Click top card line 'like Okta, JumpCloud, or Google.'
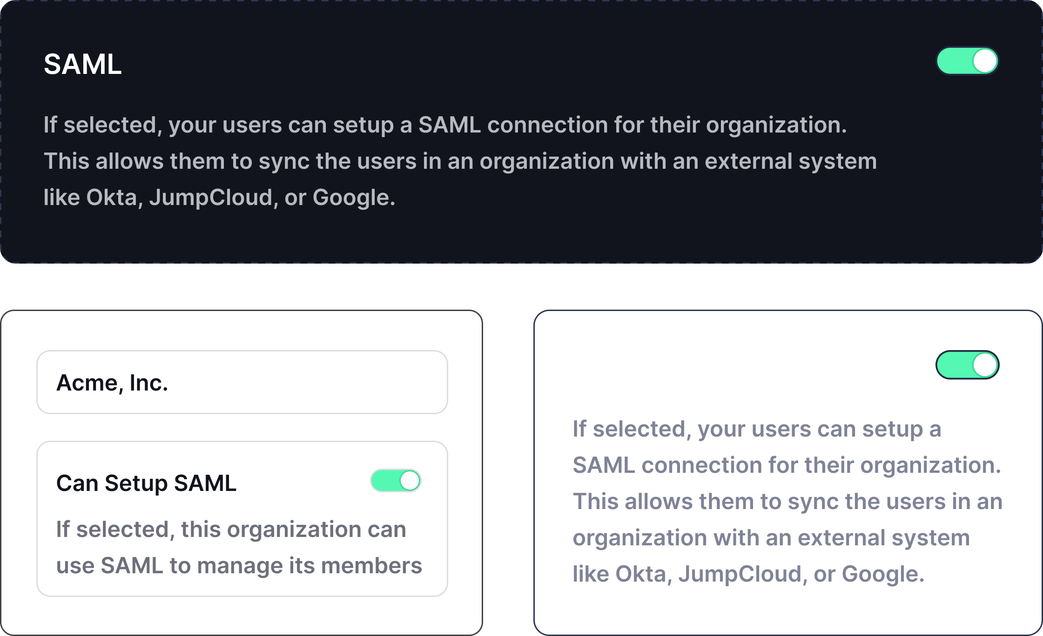 (219, 198)
